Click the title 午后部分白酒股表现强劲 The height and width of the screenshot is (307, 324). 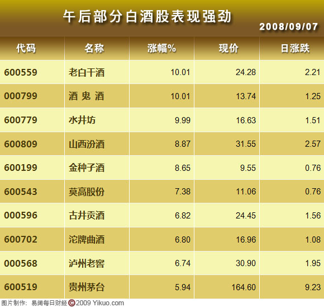[x=147, y=16]
